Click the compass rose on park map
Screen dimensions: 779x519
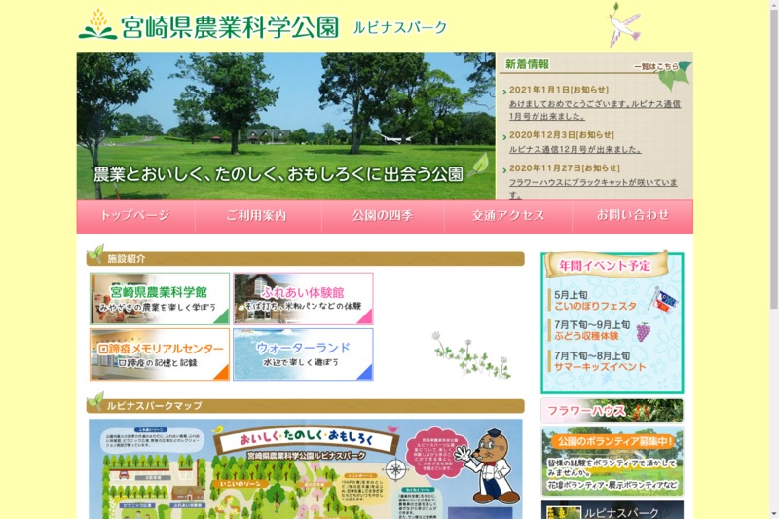pyautogui.click(x=396, y=469)
